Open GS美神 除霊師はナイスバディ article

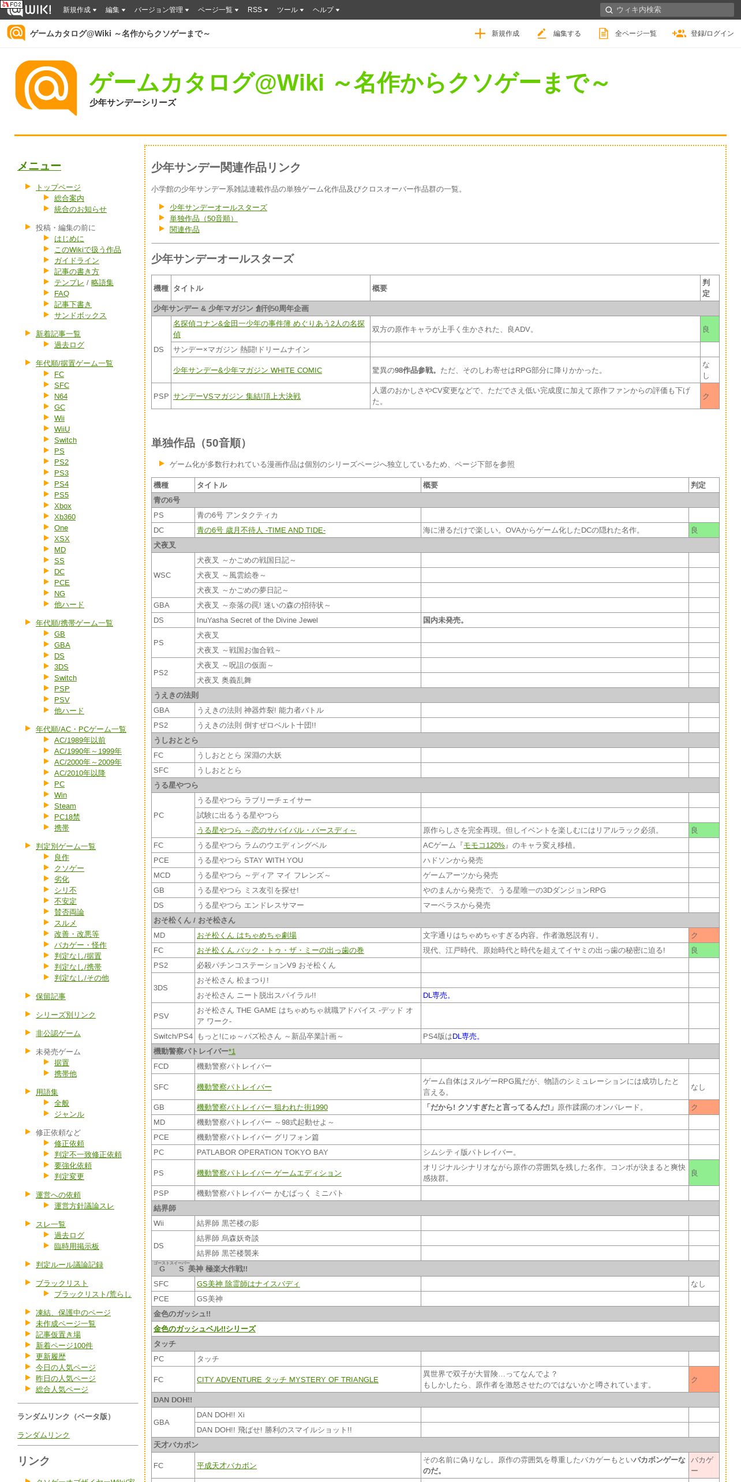[248, 1284]
